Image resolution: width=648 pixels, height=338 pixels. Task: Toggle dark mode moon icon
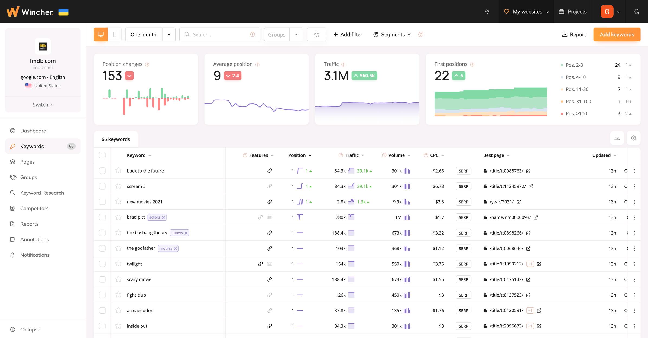tap(637, 12)
